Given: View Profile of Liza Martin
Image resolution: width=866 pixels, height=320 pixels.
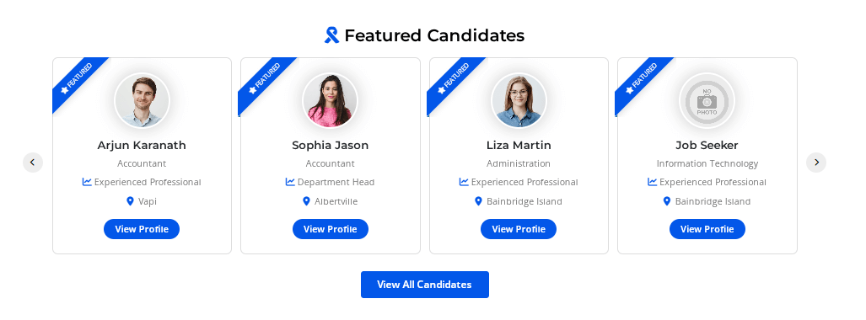Looking at the screenshot, I should coord(519,229).
